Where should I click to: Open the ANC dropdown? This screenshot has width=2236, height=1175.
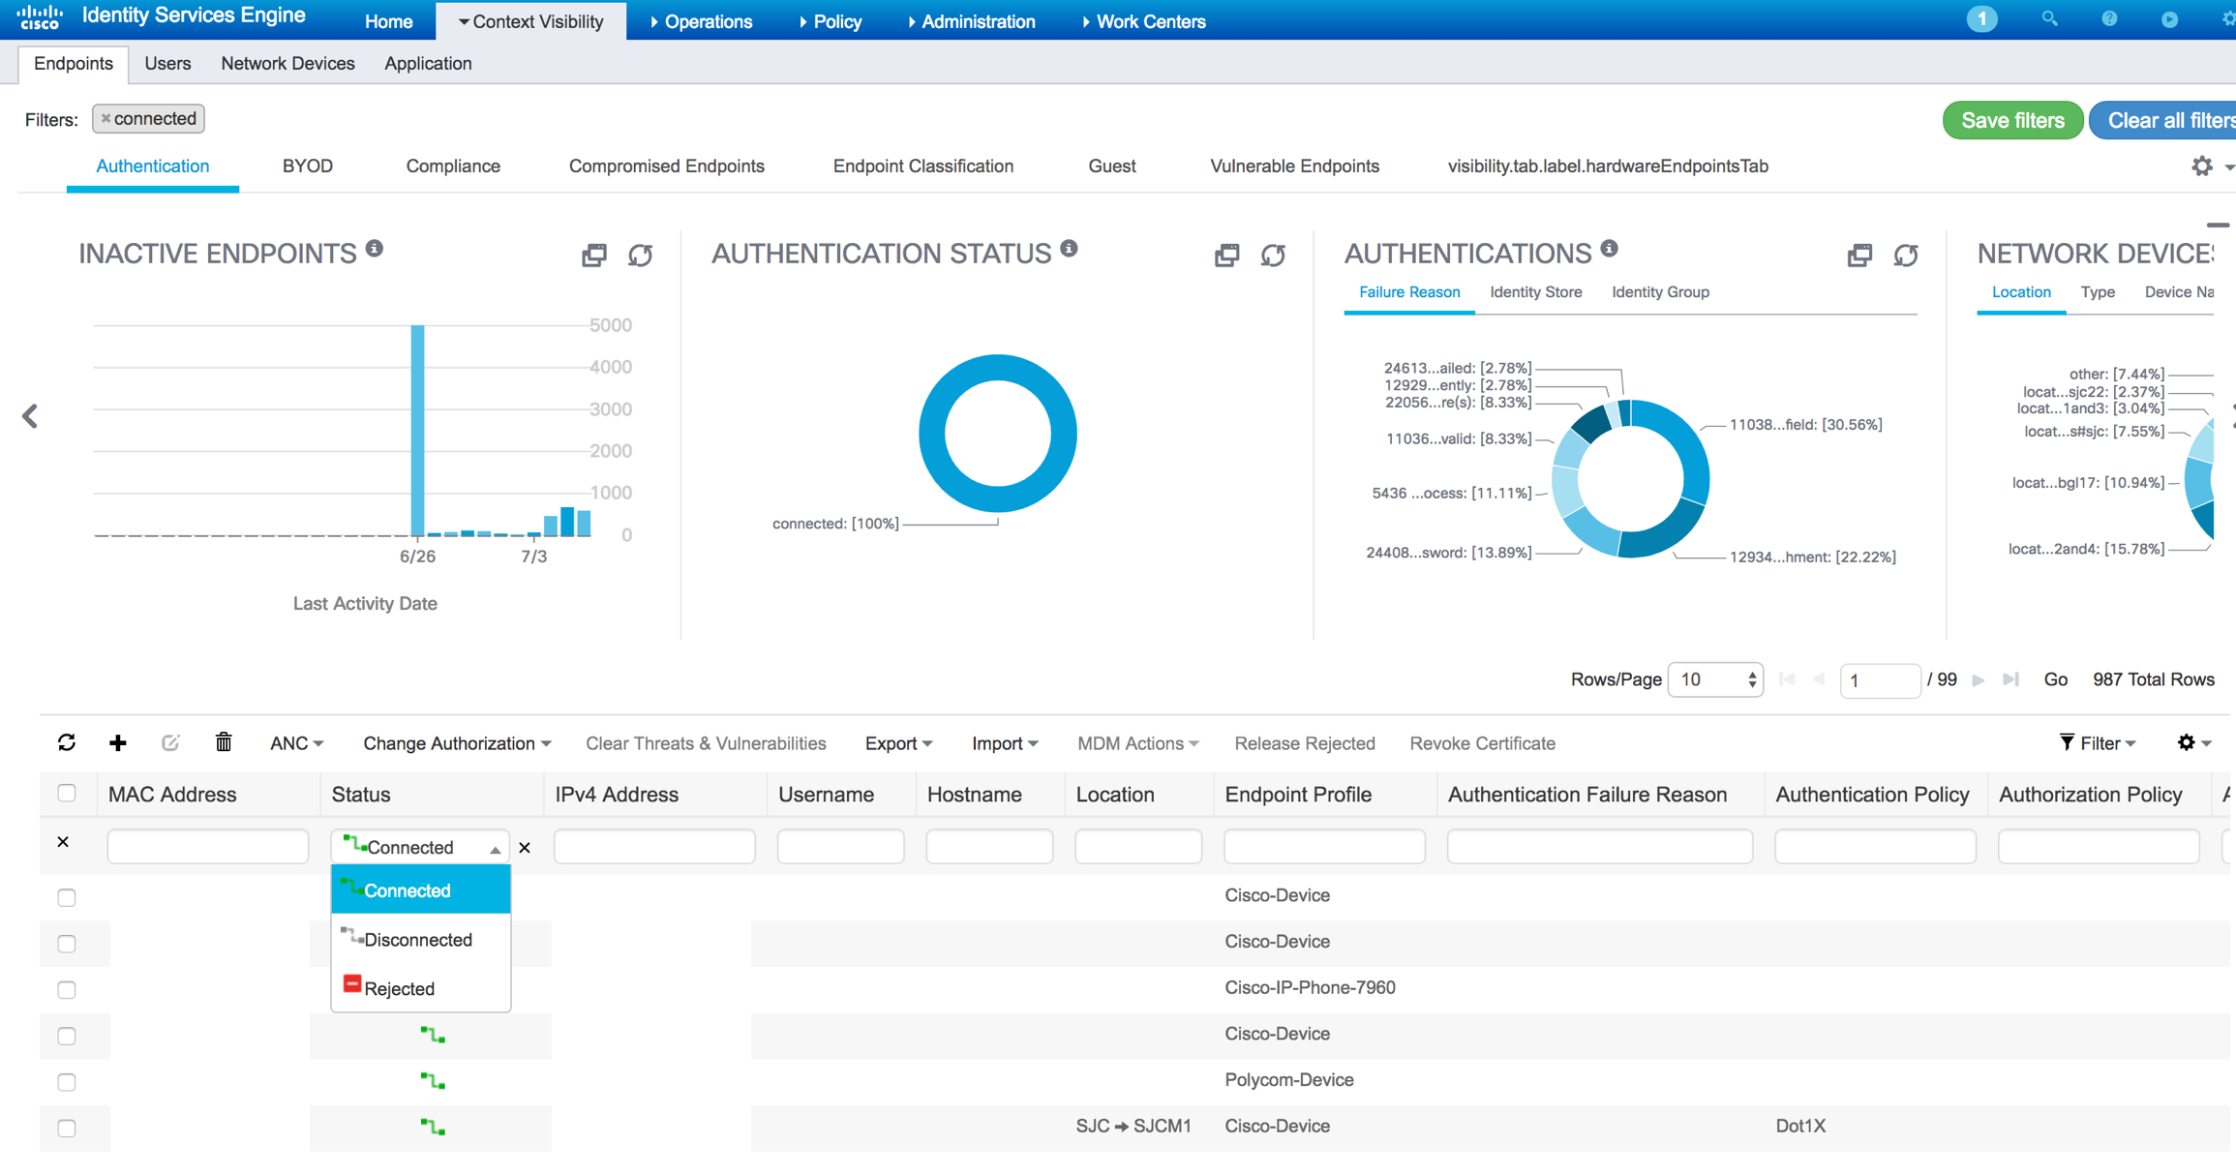click(x=296, y=743)
